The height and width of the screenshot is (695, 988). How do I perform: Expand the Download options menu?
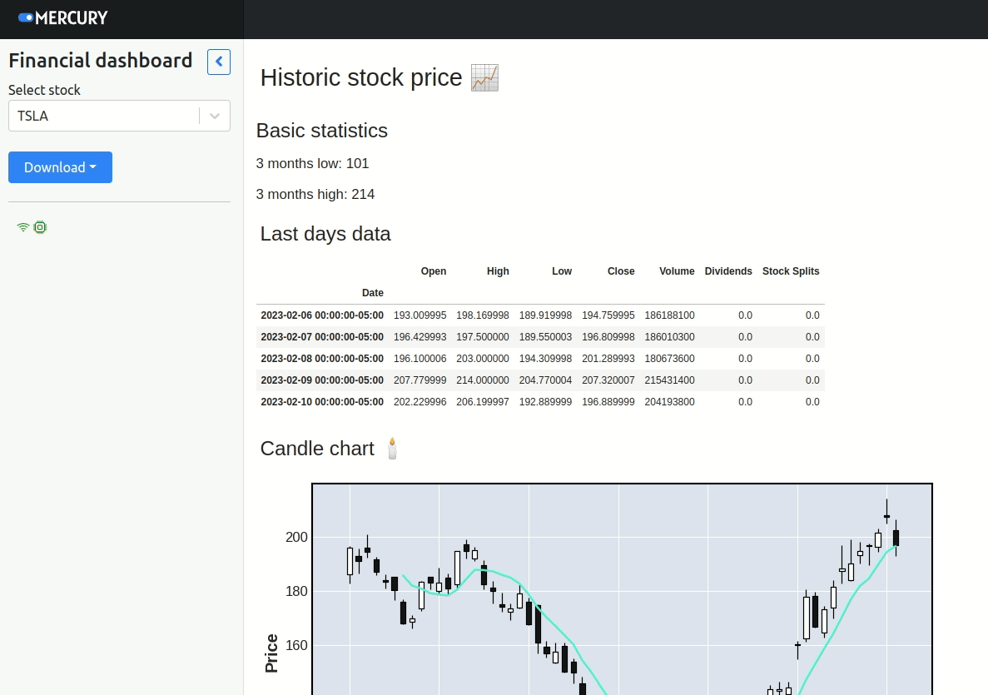coord(60,167)
